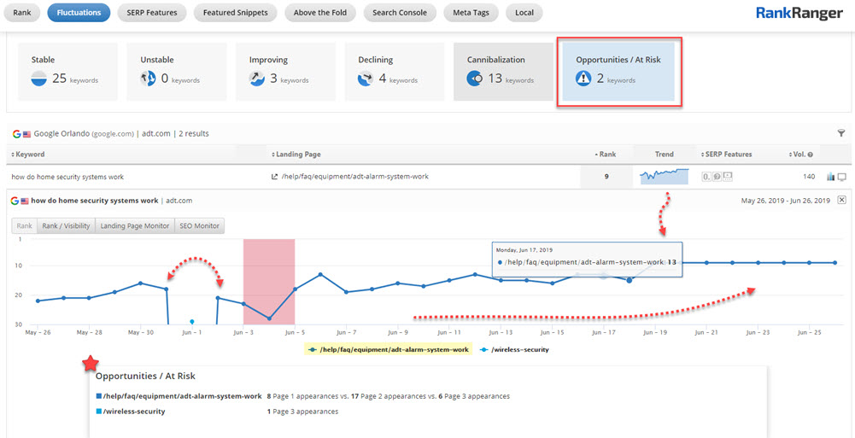Screen dimensions: 855x438
Task: Click the Vol. column help icon
Action: point(811,155)
